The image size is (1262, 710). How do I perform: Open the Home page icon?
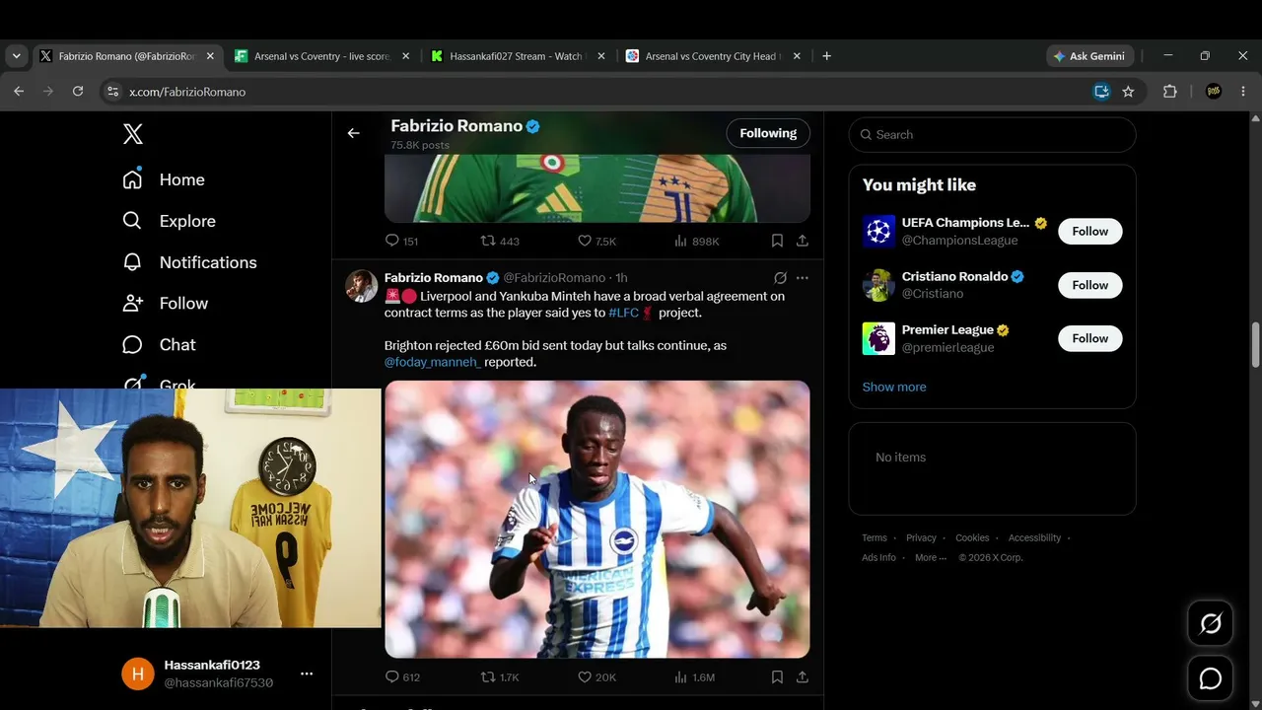(132, 179)
